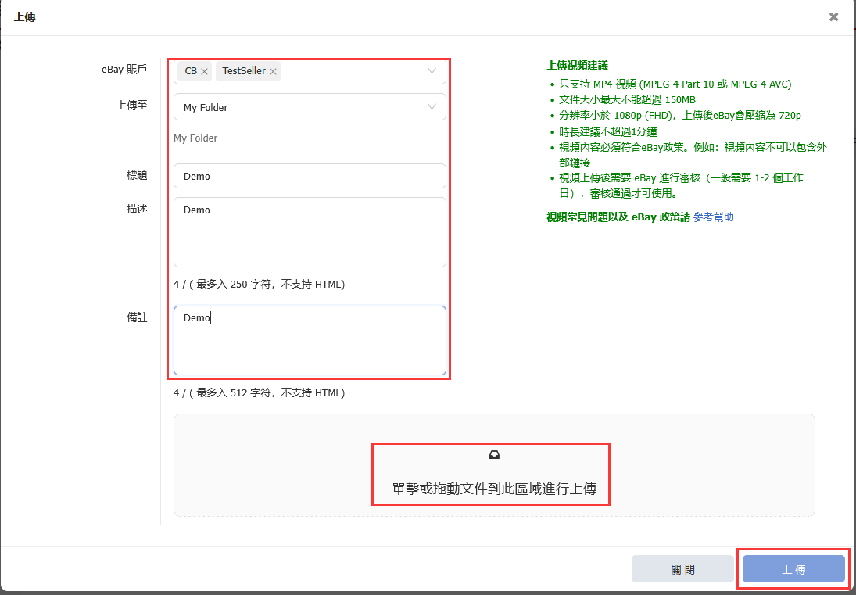
Task: Expand the eBay 賬戶 dropdown arrow
Action: (x=432, y=71)
